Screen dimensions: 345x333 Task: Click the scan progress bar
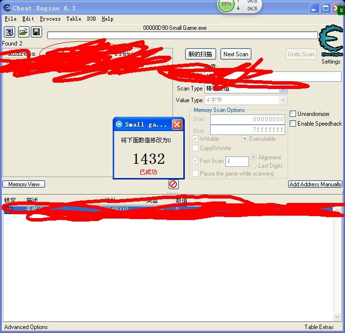coord(182,35)
